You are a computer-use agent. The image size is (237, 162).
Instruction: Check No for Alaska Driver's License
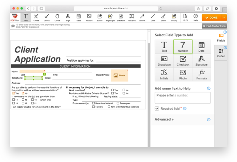click(x=124, y=93)
